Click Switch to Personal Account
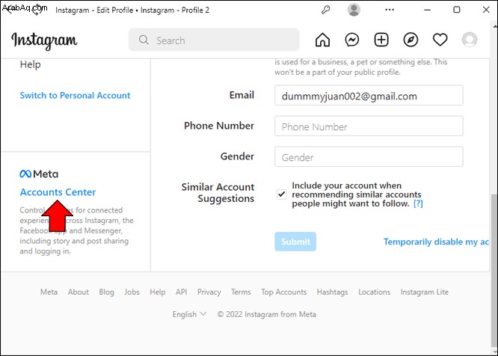The width and height of the screenshot is (498, 356). tap(75, 95)
